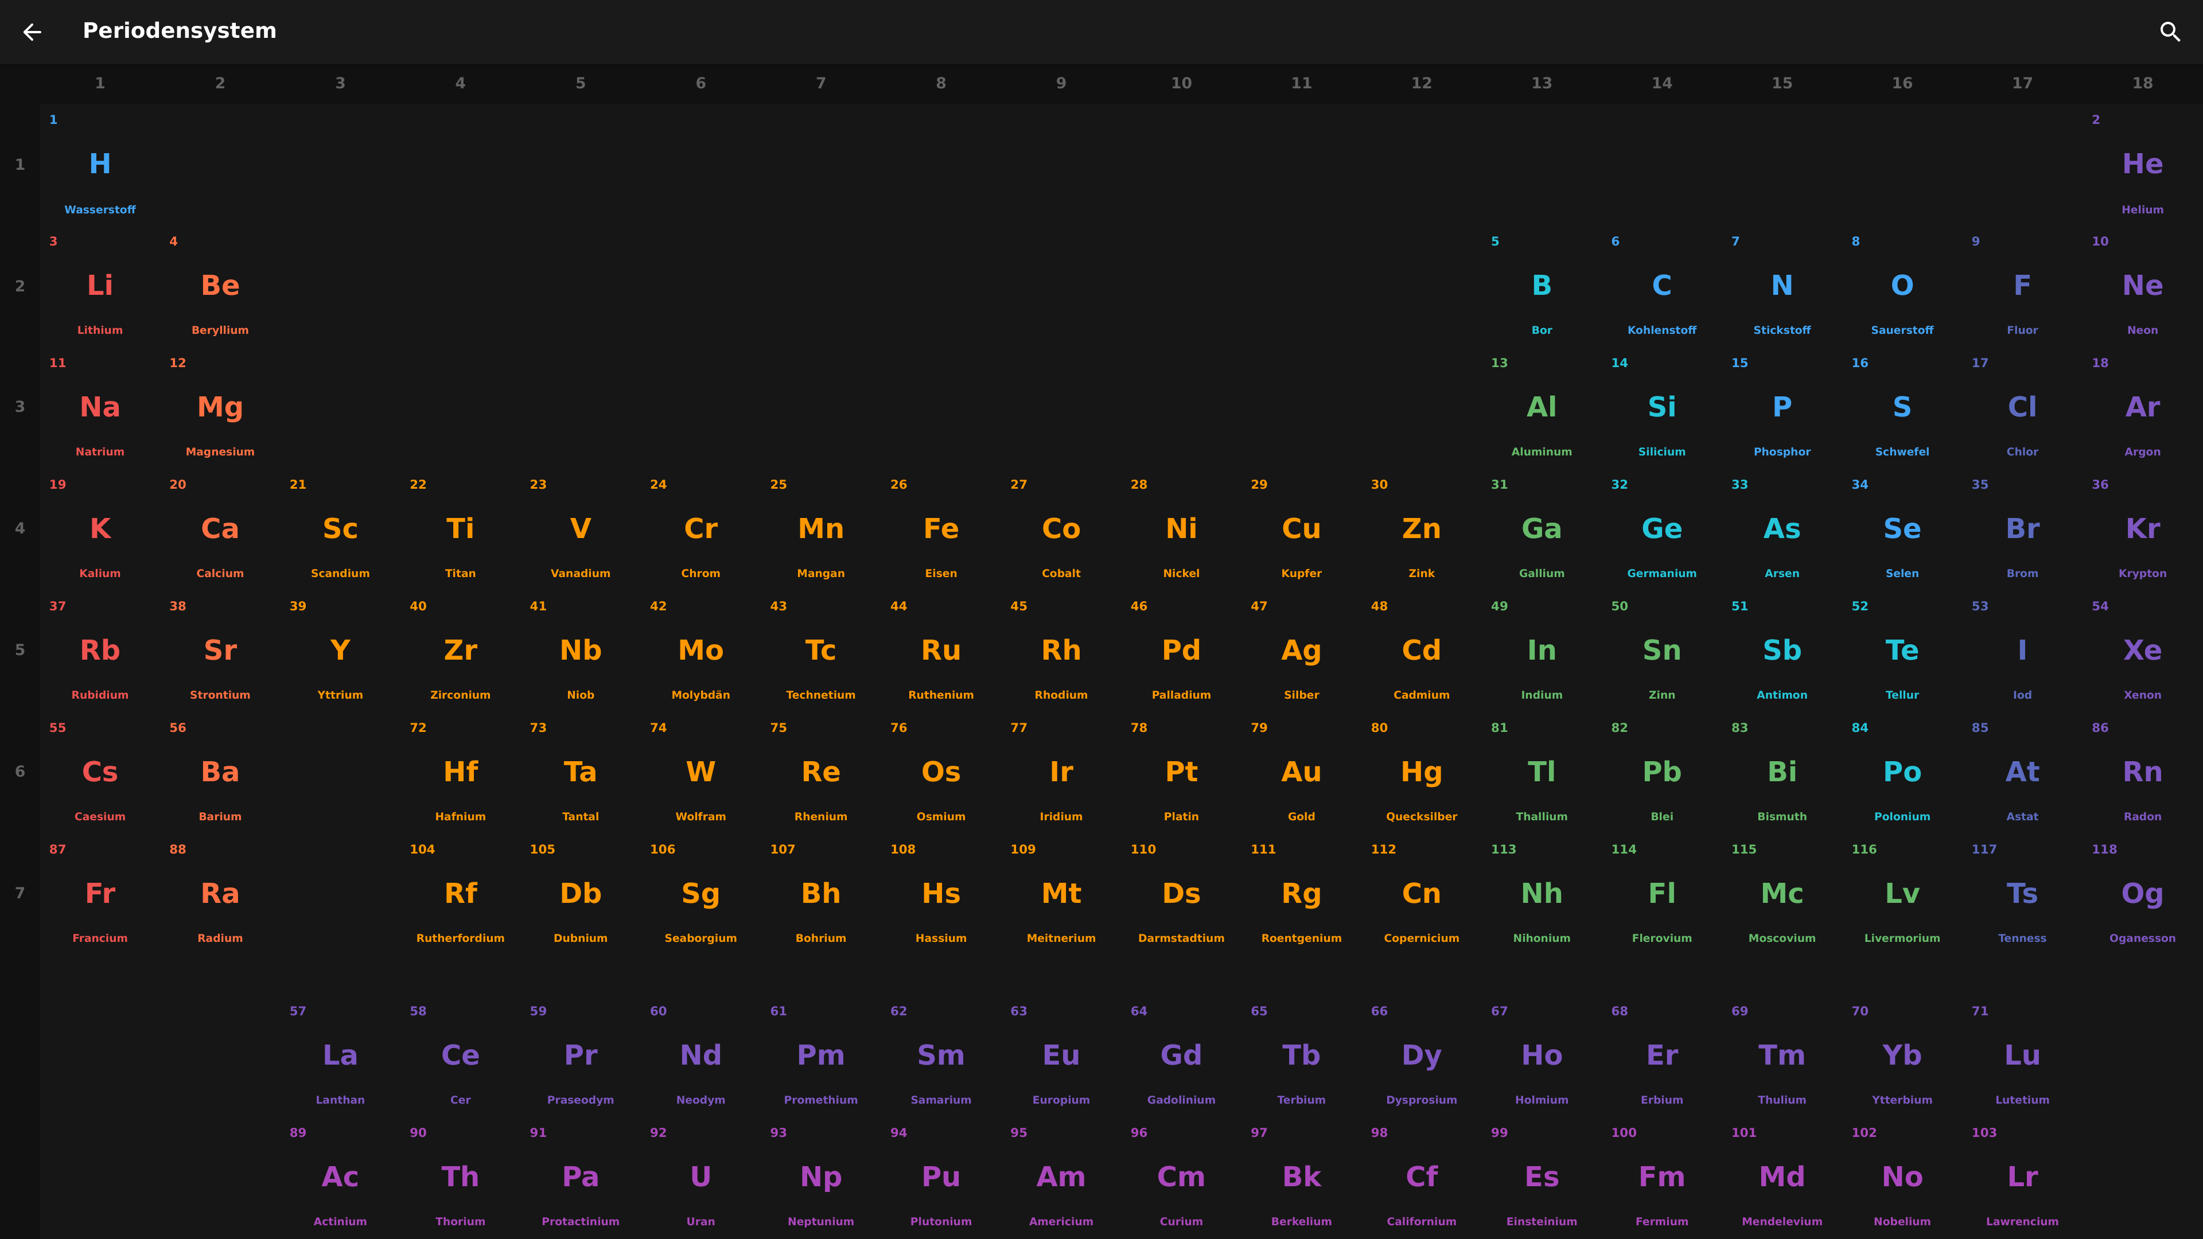Select the Calcium (Ca) element
2203x1239 pixels.
[220, 528]
